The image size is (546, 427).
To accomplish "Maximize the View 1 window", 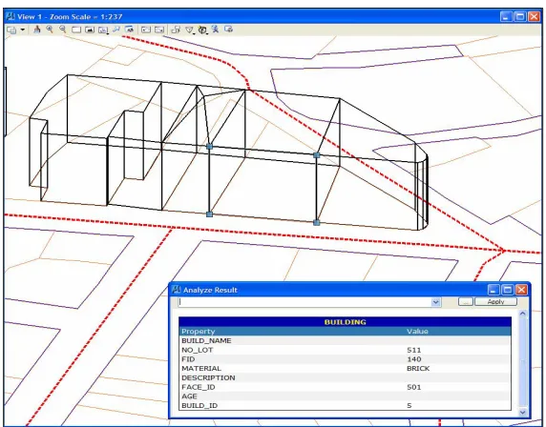I will click(520, 16).
